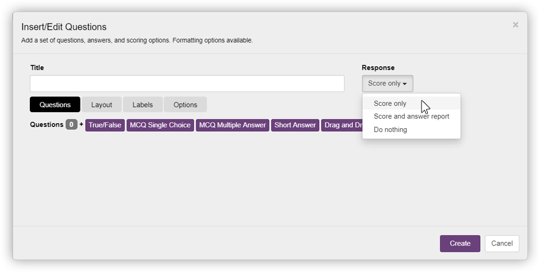Screen dimensions: 540x272
Task: Add a Short Answer question
Action: (x=295, y=125)
